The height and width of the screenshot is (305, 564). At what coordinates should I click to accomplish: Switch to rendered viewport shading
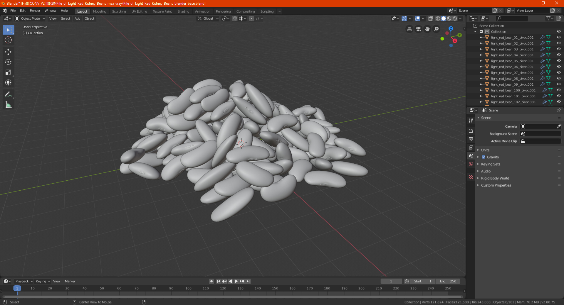[x=455, y=18]
